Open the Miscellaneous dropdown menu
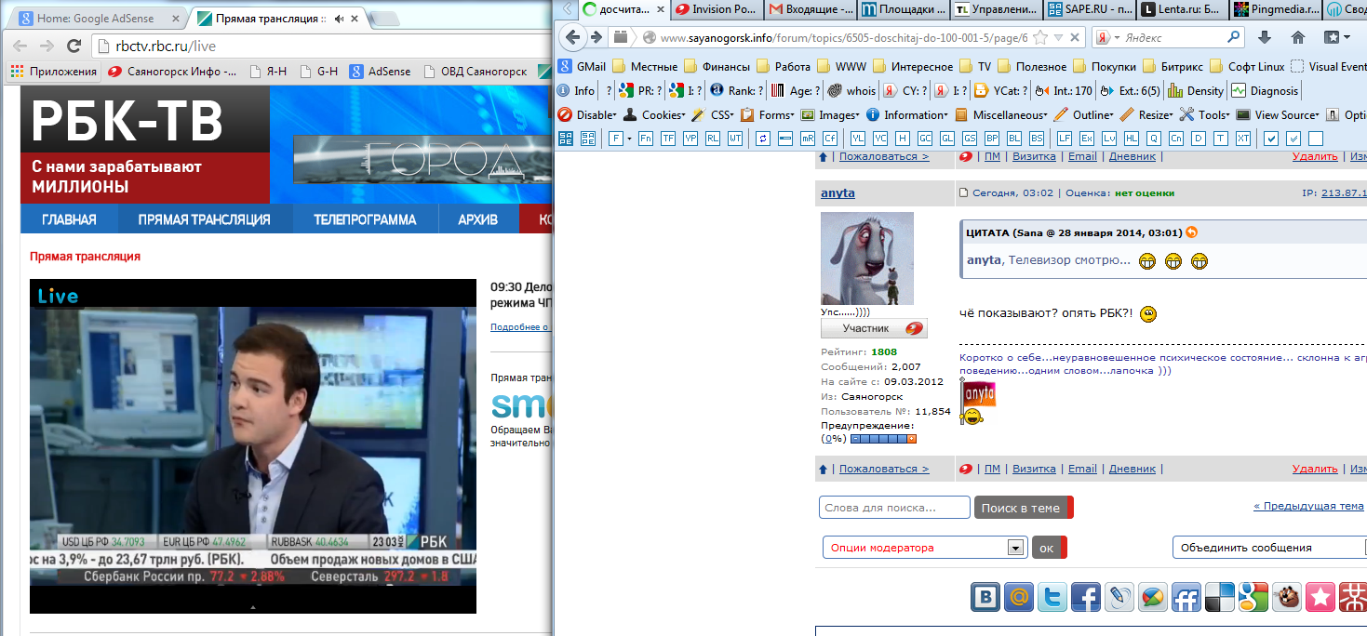Viewport: 1367px width, 636px height. coord(1000,115)
